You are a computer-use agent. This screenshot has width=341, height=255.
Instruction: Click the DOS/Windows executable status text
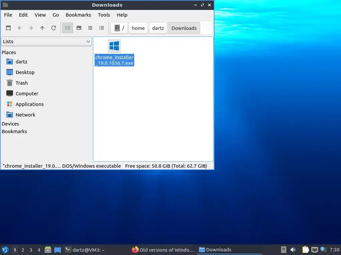click(91, 166)
